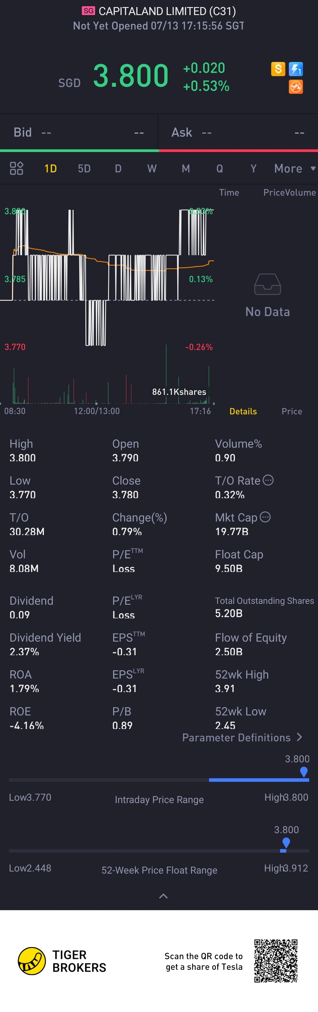This screenshot has height=1012, width=318.
Task: Tap the Tesla share QR code
Action: pyautogui.click(x=276, y=961)
